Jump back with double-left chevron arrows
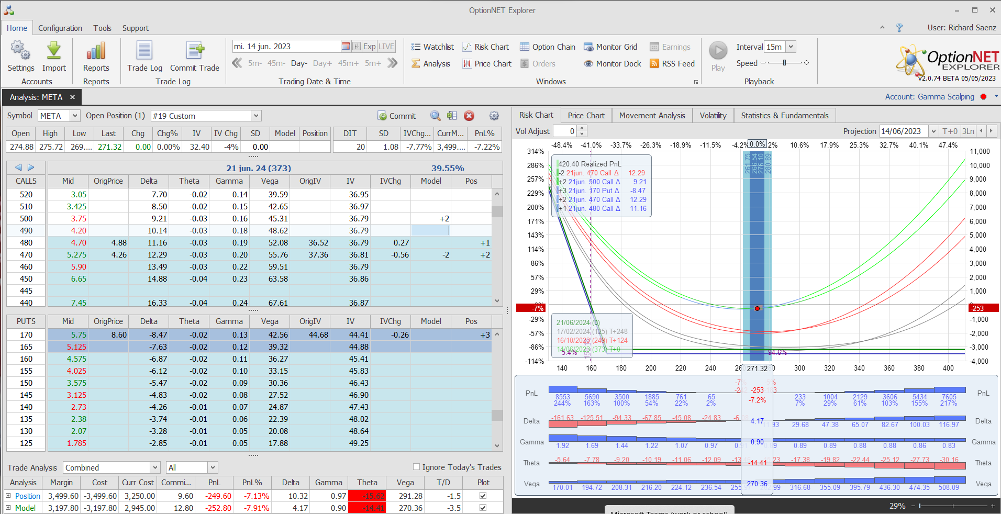 (x=237, y=63)
